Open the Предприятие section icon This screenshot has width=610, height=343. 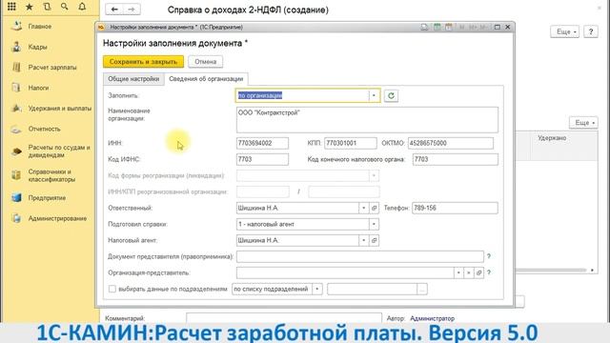click(x=16, y=197)
